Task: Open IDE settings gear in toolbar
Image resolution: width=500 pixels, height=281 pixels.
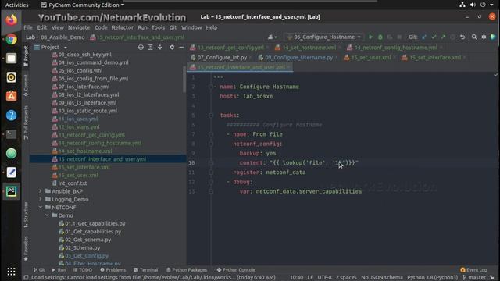Action: tap(484, 37)
